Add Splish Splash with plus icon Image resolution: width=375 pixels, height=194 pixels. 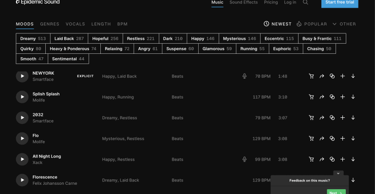coord(342,97)
